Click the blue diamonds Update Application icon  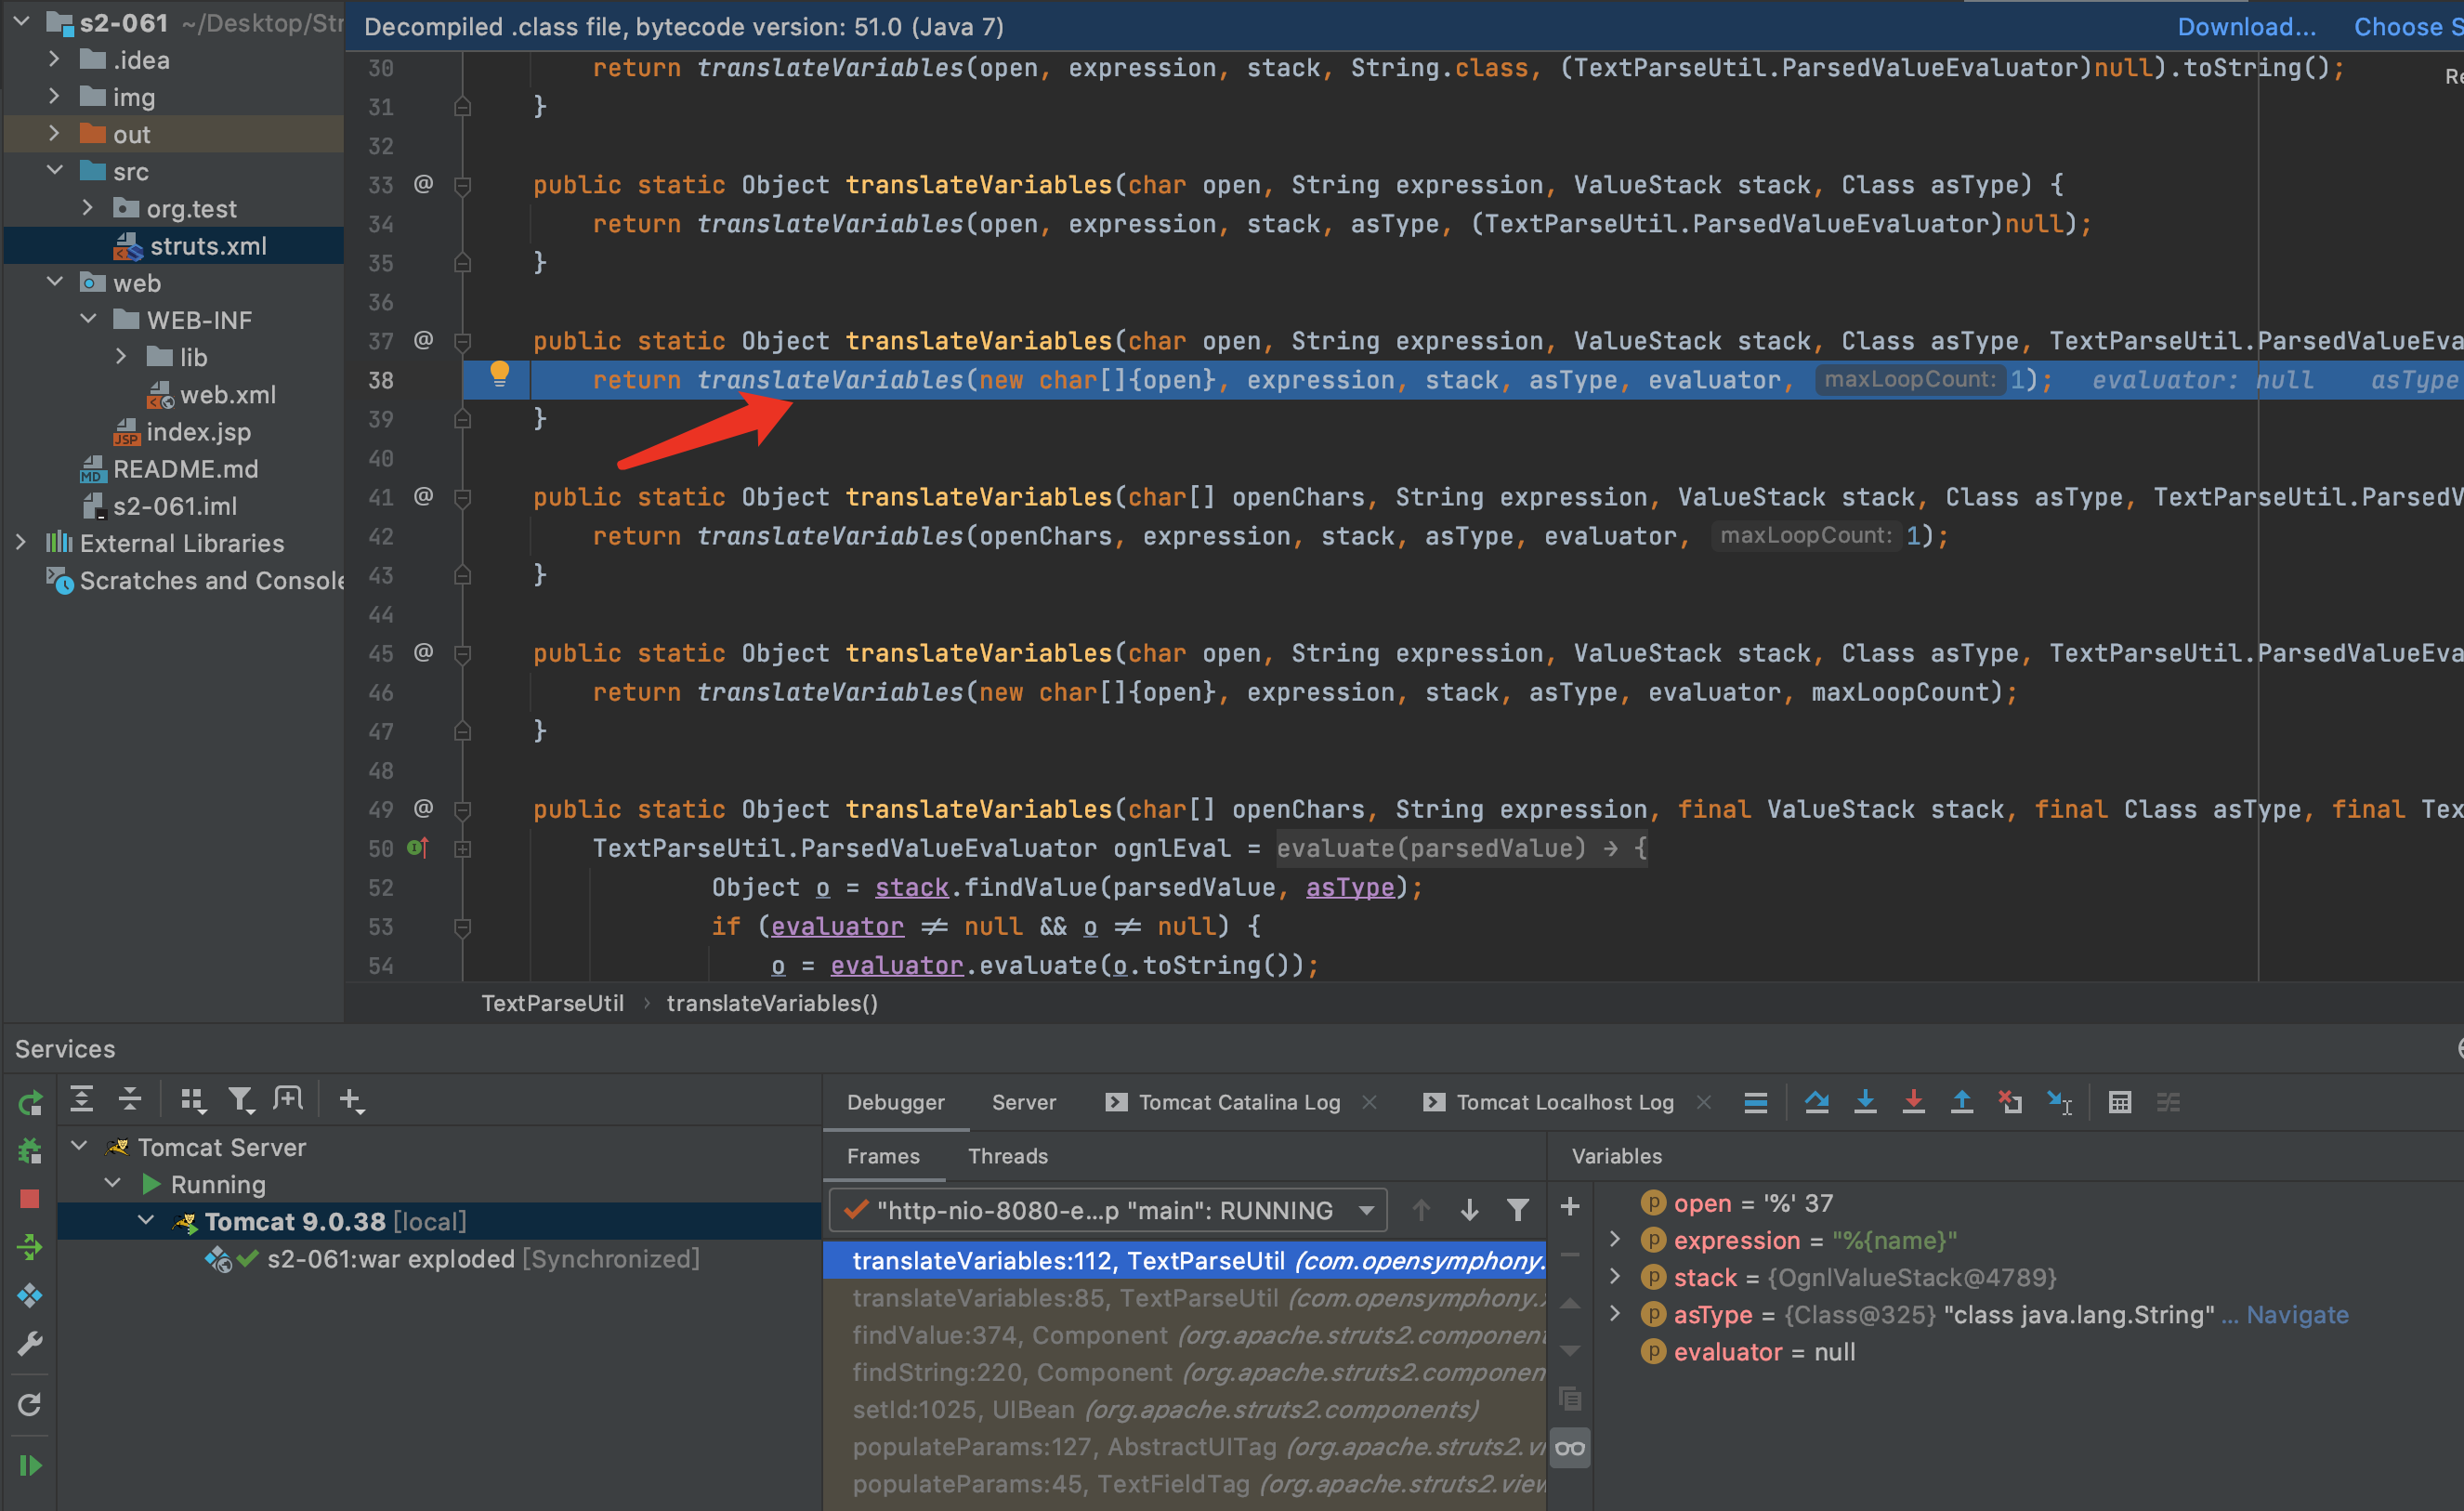(x=30, y=1296)
